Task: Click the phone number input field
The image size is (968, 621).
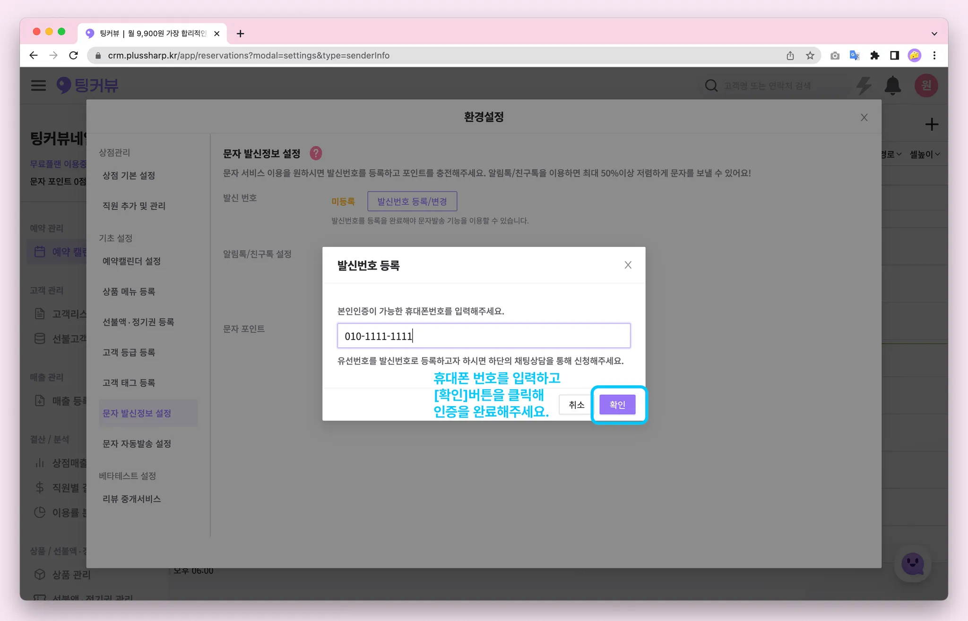Action: pos(484,336)
